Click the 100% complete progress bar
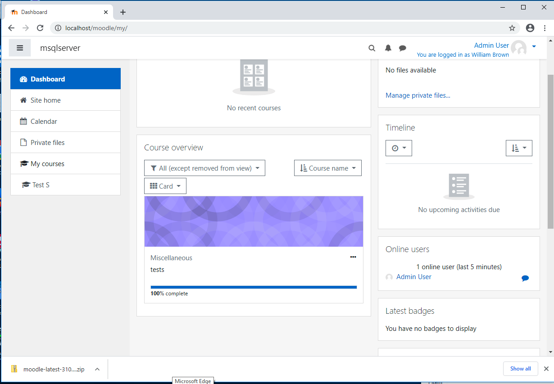Image resolution: width=554 pixels, height=384 pixels. click(x=254, y=287)
